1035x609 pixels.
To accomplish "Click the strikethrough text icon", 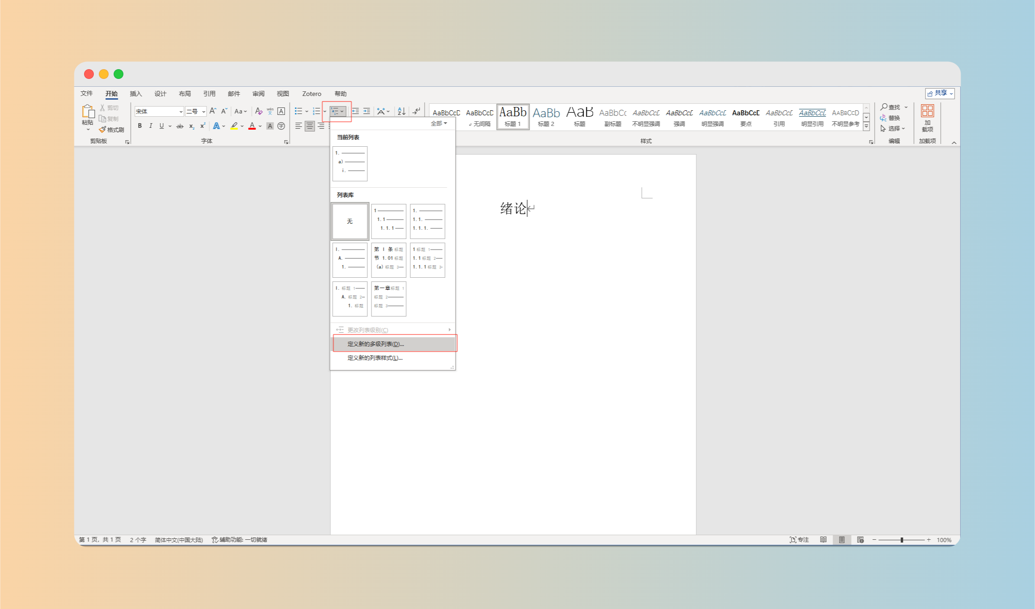I will [180, 126].
